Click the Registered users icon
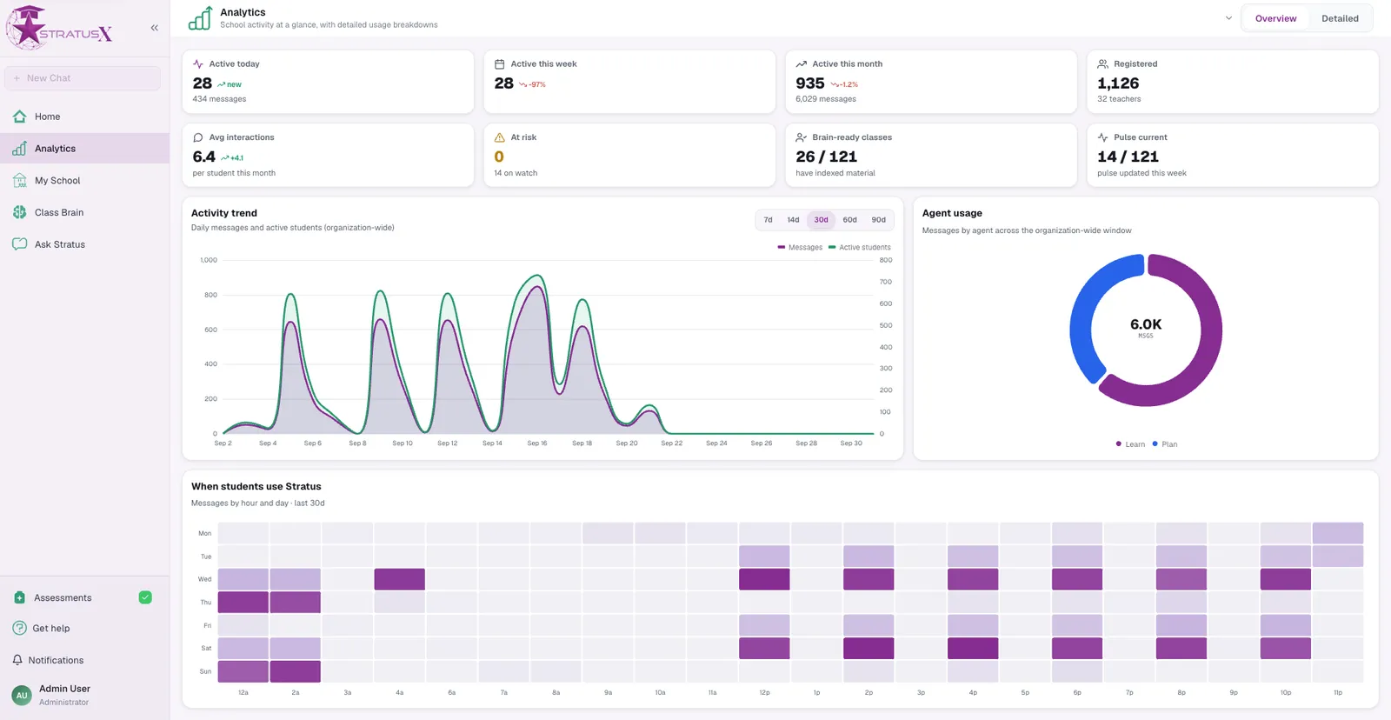1391x720 pixels. (1103, 64)
